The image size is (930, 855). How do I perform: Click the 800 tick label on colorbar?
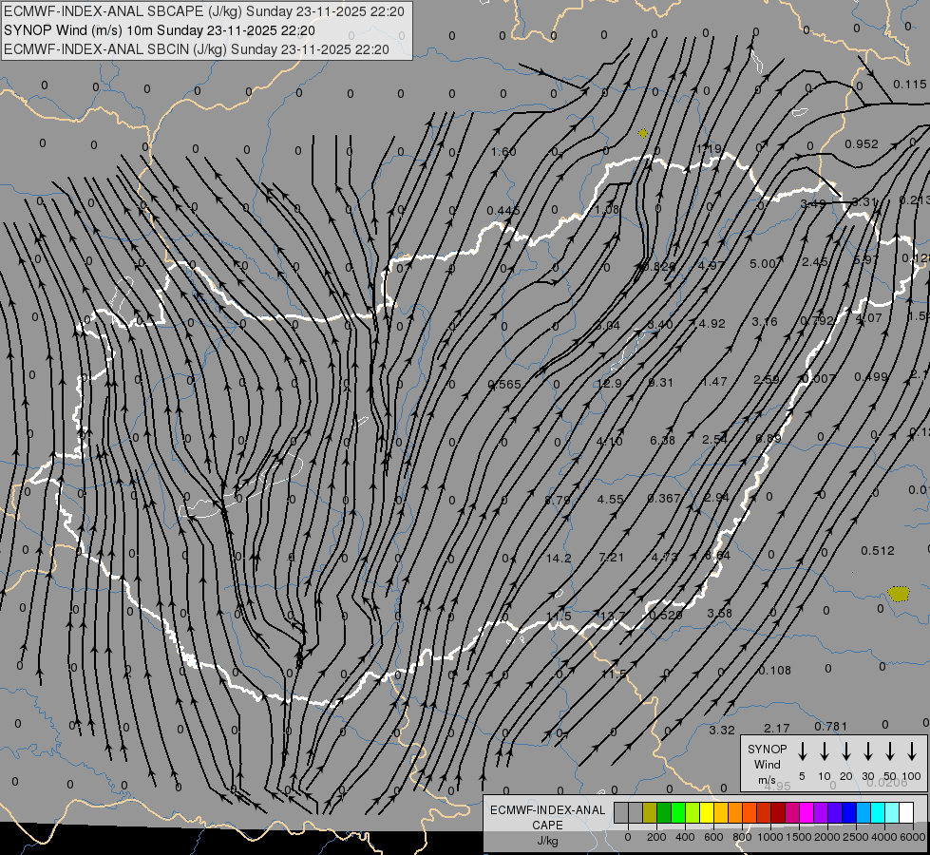click(x=742, y=837)
